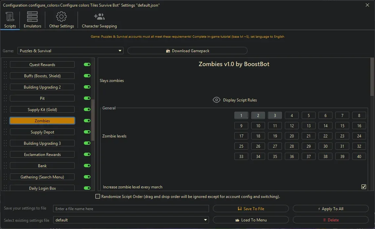
Task: Click the Other Settings gear icon
Action: (x=61, y=17)
